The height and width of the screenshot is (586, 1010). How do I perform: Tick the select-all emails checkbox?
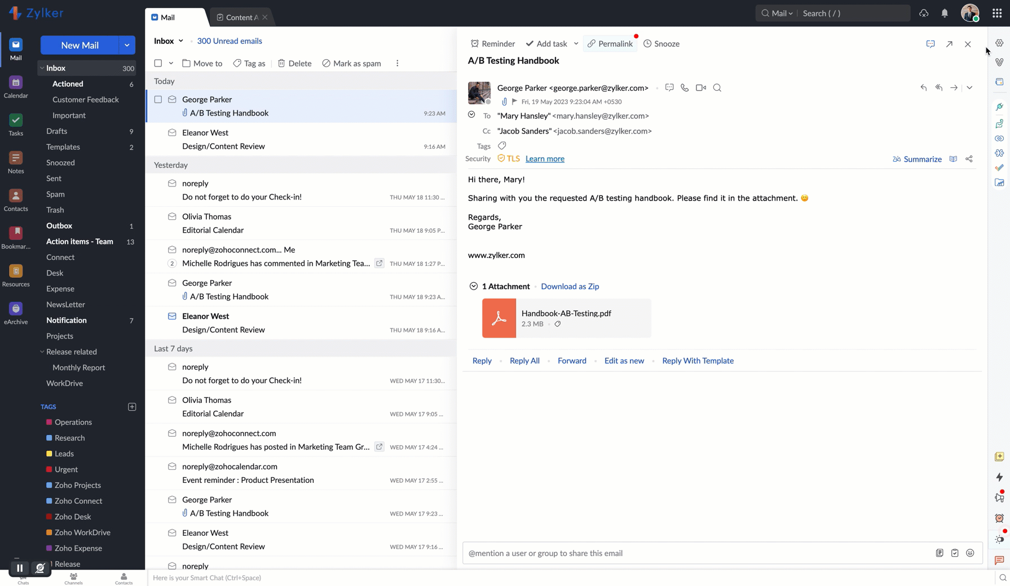click(158, 63)
